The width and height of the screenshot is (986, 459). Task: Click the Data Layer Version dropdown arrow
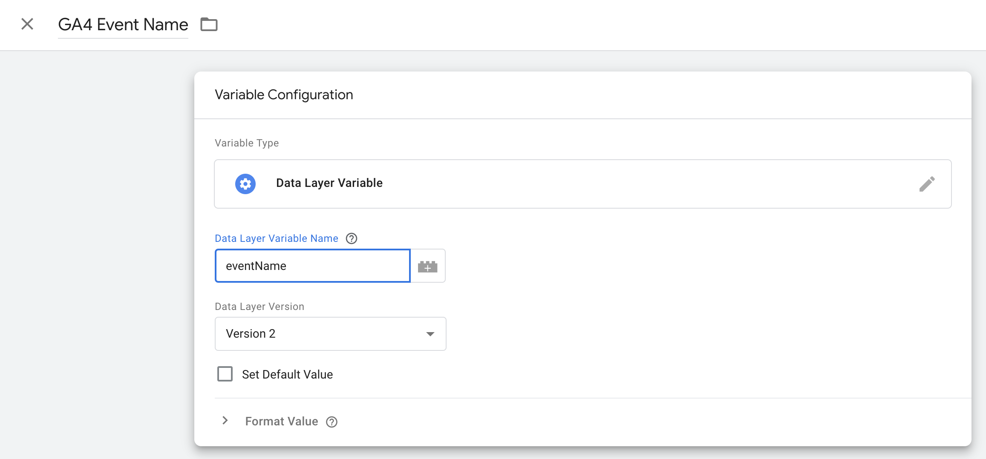click(430, 334)
